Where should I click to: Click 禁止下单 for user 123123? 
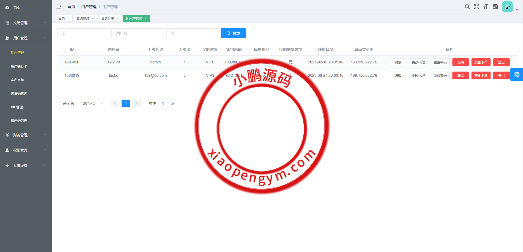(481, 62)
